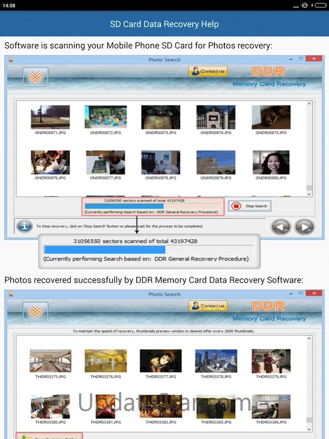Screen dimensions: 329x439
Task: Select thumbnail GNDR00880.JPG
Action: click(x=271, y=163)
